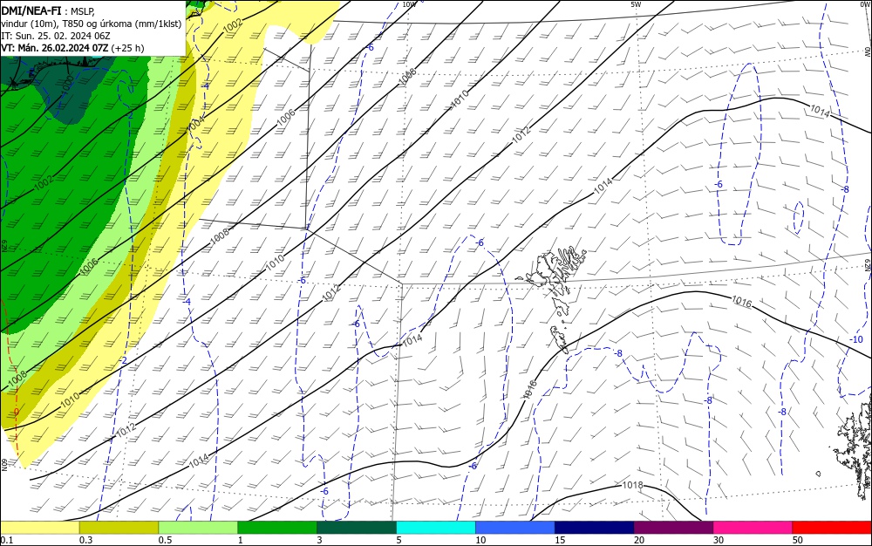Click the "60N" latitude label
The width and height of the screenshot is (872, 546).
3,465
